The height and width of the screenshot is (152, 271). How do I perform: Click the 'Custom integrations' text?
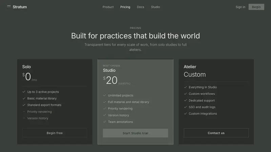click(x=203, y=113)
